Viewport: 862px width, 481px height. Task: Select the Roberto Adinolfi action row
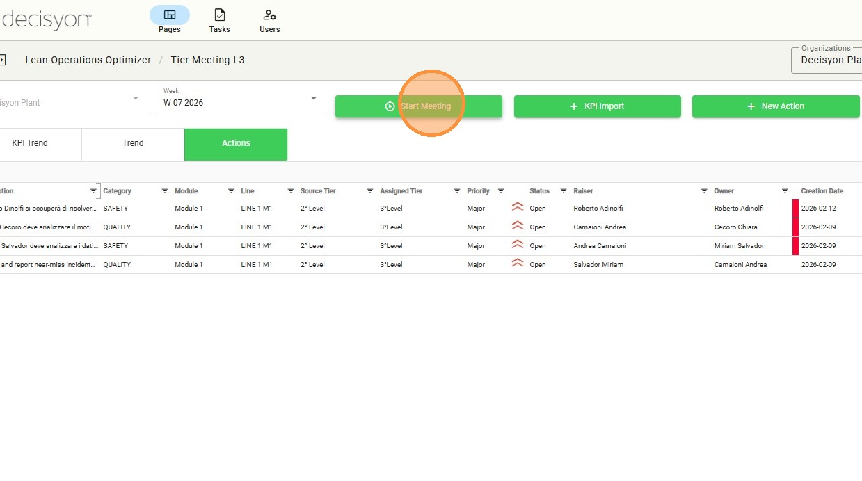[417, 208]
